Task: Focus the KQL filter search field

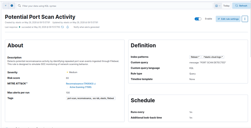Action: 114,6
